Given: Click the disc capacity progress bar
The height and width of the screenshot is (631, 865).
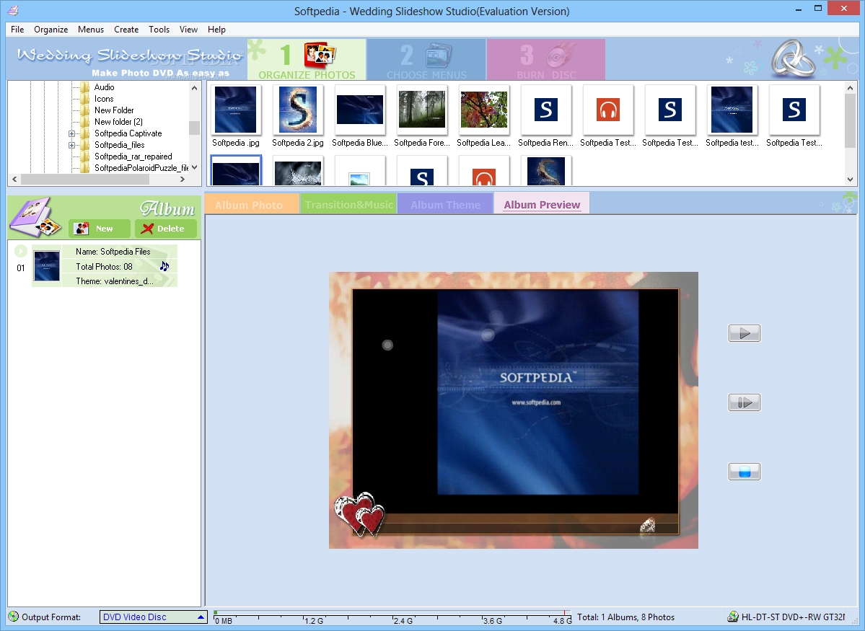Looking at the screenshot, I should pos(392,617).
